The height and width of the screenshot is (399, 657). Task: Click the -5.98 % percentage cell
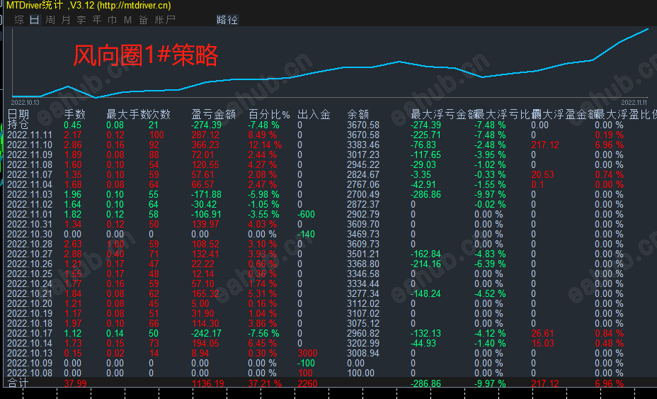tap(263, 195)
